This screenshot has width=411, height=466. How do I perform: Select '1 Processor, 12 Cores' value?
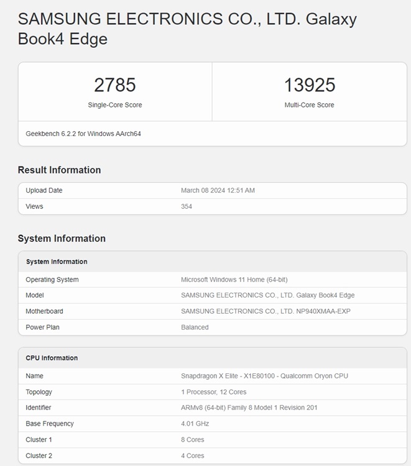click(x=213, y=392)
